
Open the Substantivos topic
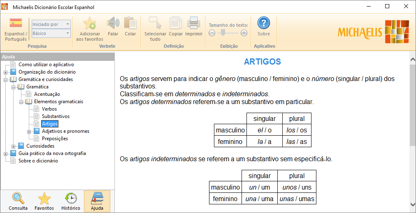click(56, 116)
